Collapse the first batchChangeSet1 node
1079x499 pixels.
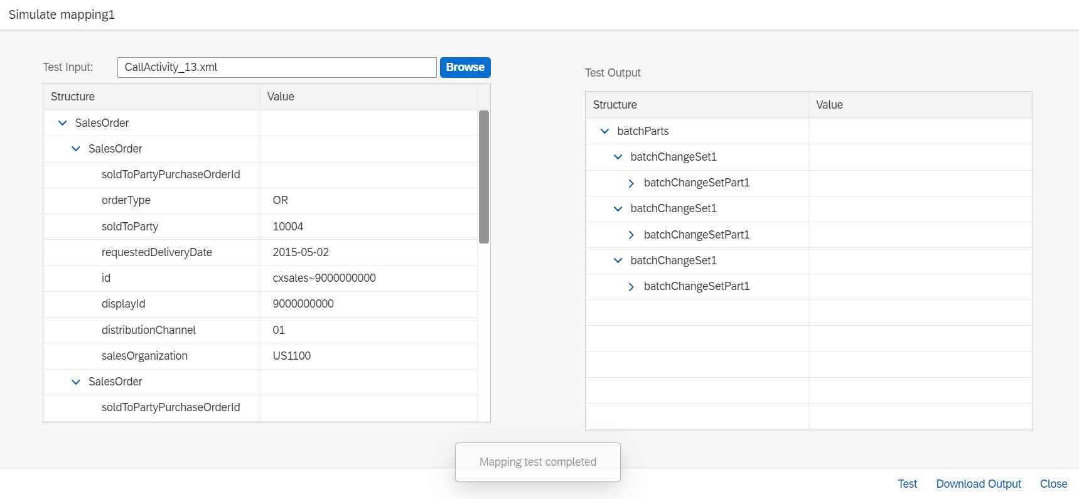click(618, 157)
